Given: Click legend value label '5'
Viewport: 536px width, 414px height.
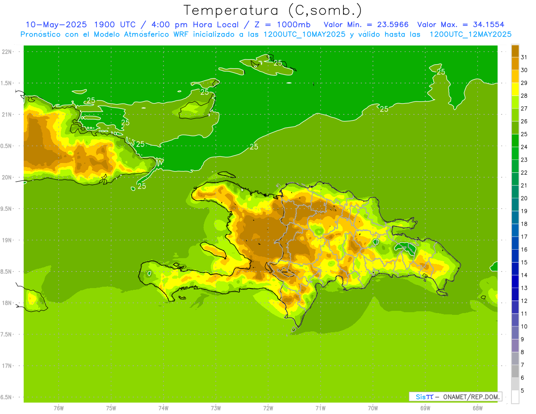Looking at the screenshot, I should 523,391.
